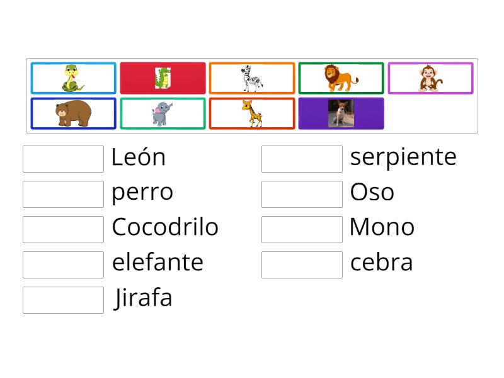
Task: Click the answer box next to Oso
Action: [x=302, y=193]
